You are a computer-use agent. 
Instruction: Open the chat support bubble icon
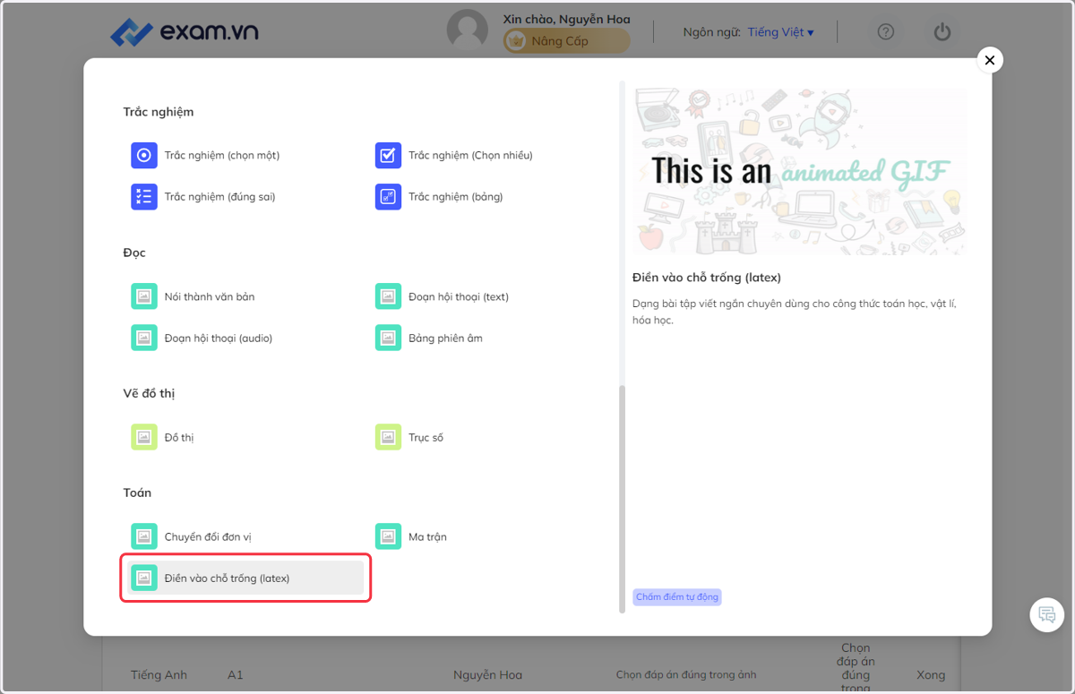pyautogui.click(x=1046, y=614)
